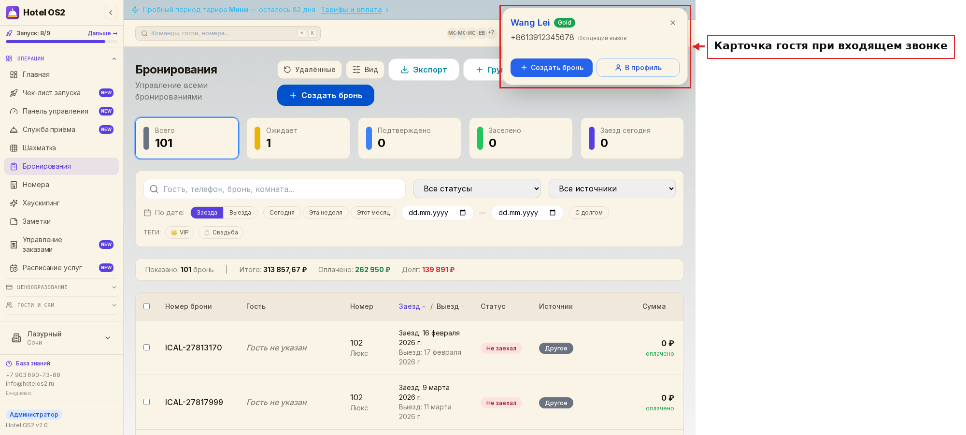Collapse the sidebar with the chevron button
Screen dimensions: 966x435
click(x=111, y=13)
